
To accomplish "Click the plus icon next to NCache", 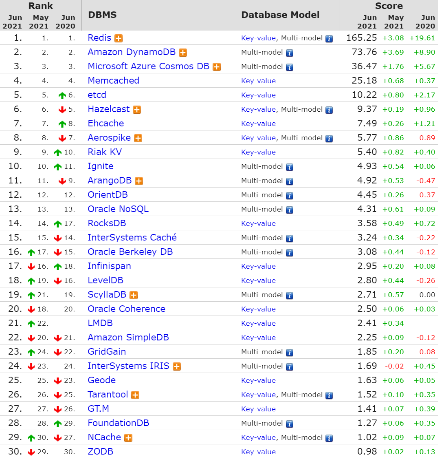I will (128, 438).
